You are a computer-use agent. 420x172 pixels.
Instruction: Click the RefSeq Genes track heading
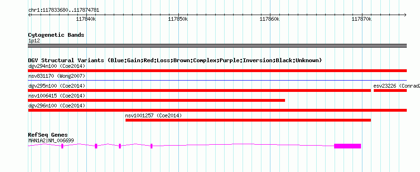(x=48, y=135)
